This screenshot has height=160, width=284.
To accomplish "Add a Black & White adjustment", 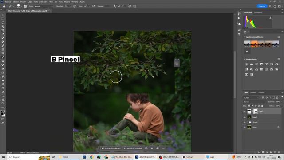I will (247, 69).
